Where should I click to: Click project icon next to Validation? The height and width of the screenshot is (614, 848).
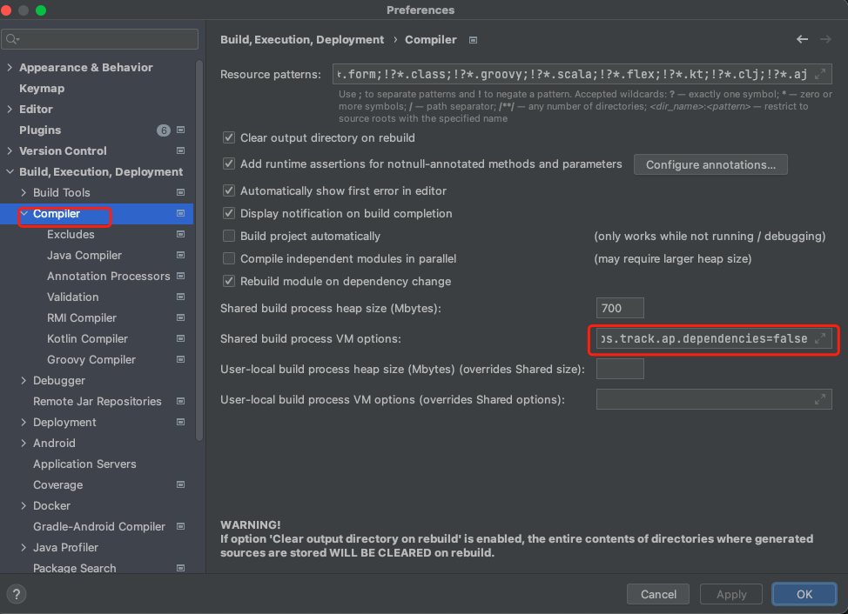coord(180,297)
